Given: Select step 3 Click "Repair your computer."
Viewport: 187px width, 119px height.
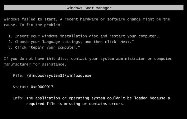Looking at the screenshot, I should (44, 48).
